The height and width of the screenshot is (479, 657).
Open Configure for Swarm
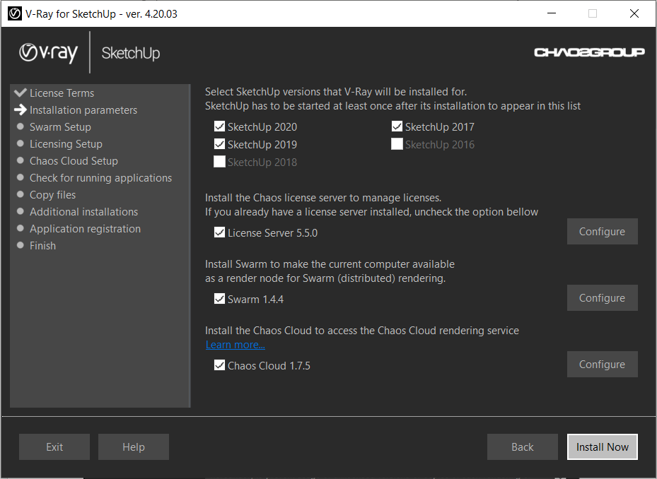point(602,297)
